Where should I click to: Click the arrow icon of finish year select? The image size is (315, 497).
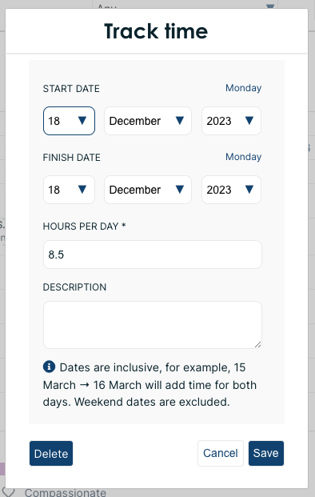click(x=249, y=189)
